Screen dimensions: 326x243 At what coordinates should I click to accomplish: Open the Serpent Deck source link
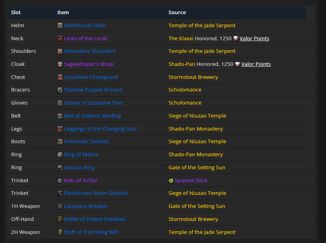coord(191,180)
